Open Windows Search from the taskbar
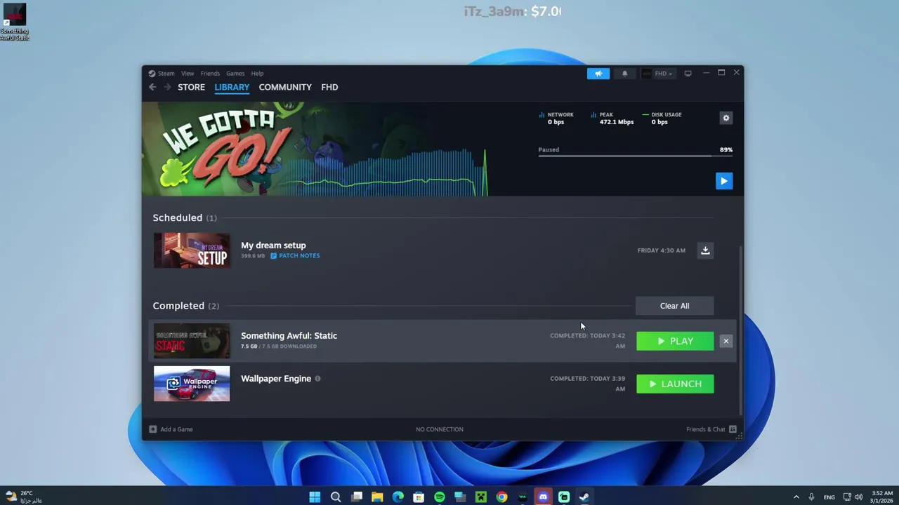The height and width of the screenshot is (505, 899). (336, 497)
